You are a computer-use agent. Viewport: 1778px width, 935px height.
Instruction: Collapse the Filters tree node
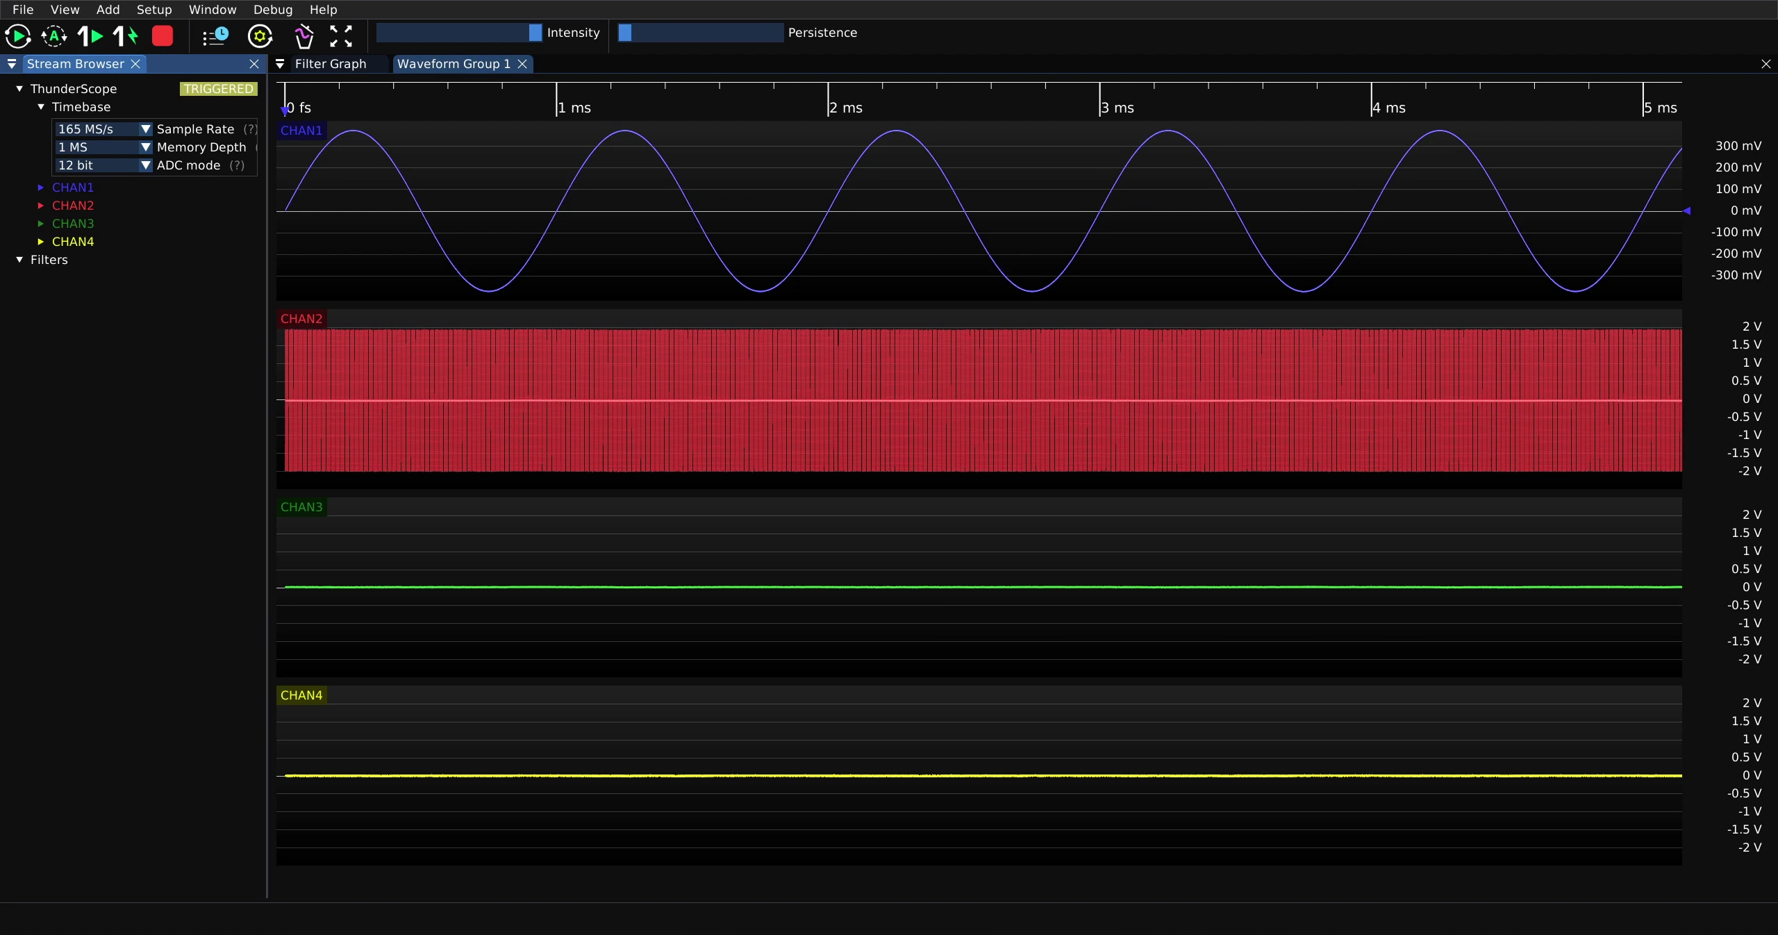point(19,260)
